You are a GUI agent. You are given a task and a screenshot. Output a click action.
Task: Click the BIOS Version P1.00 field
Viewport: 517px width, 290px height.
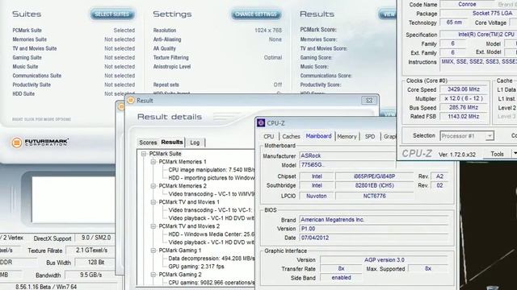pos(374,229)
